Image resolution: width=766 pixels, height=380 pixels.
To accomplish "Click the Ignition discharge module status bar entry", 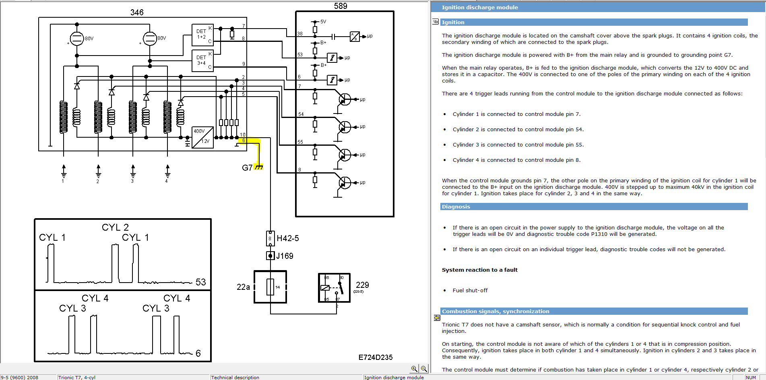I will (x=547, y=377).
